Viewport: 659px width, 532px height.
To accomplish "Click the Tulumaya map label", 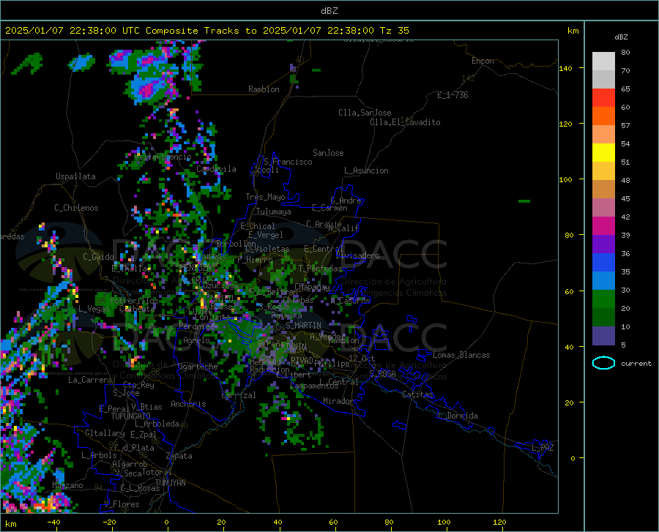I will coord(274,211).
